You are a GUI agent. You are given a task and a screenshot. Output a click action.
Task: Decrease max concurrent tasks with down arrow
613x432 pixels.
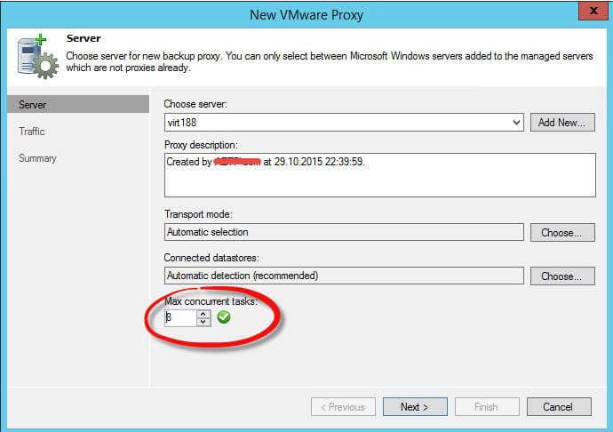(x=203, y=322)
